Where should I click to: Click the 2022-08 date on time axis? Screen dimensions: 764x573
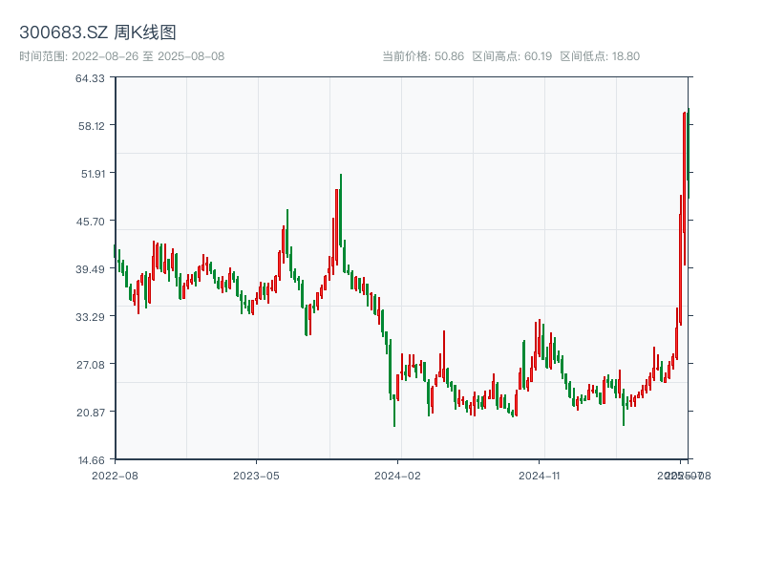(115, 475)
